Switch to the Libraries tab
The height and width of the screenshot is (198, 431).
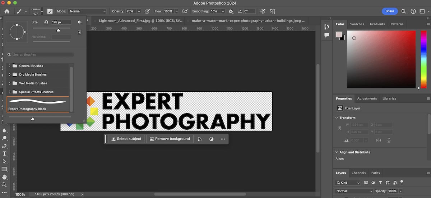tap(389, 98)
